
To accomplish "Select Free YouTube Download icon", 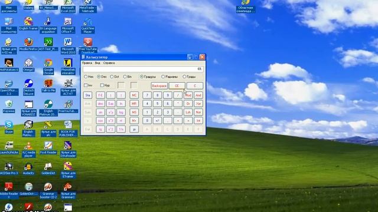I will (88, 46).
